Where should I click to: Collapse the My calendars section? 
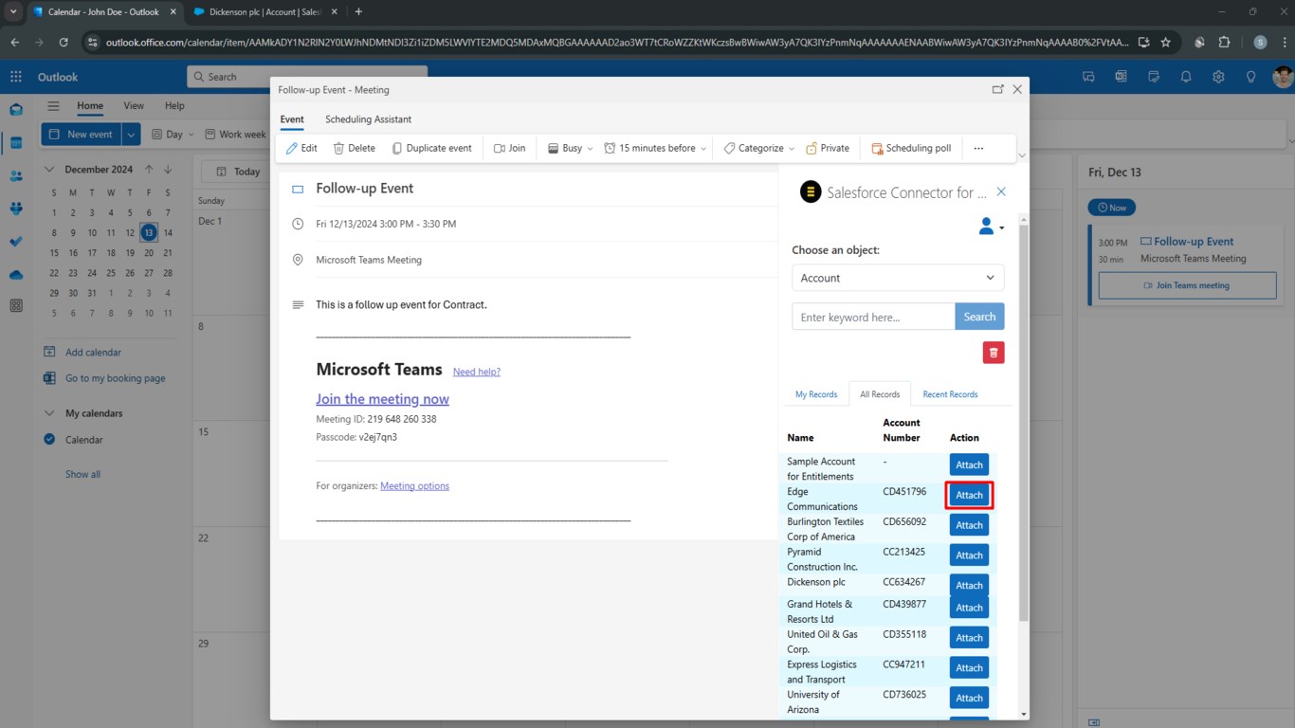(49, 413)
